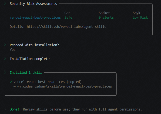
Task: Click the green Safe status
Action: click(x=68, y=18)
